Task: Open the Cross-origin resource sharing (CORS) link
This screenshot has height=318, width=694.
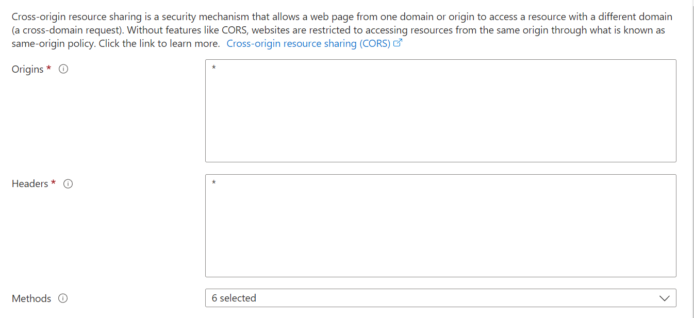Action: click(308, 43)
